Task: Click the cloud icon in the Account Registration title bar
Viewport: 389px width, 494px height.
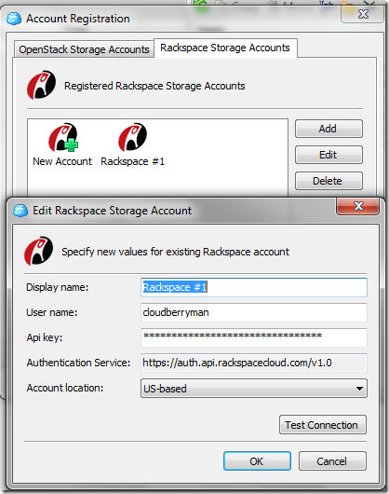Action: pos(14,19)
